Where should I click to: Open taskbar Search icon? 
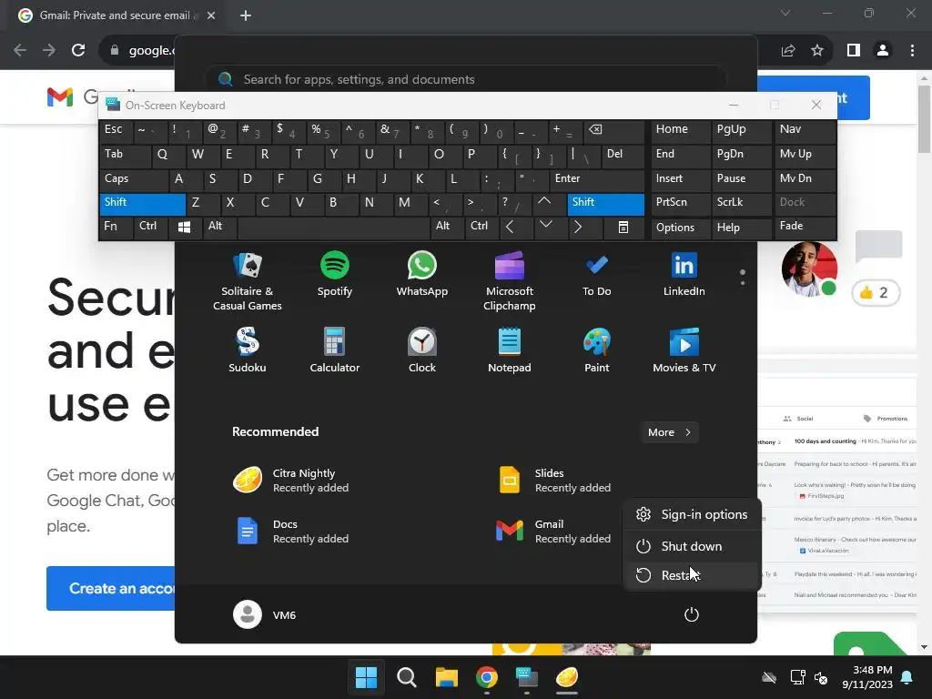coord(407,677)
